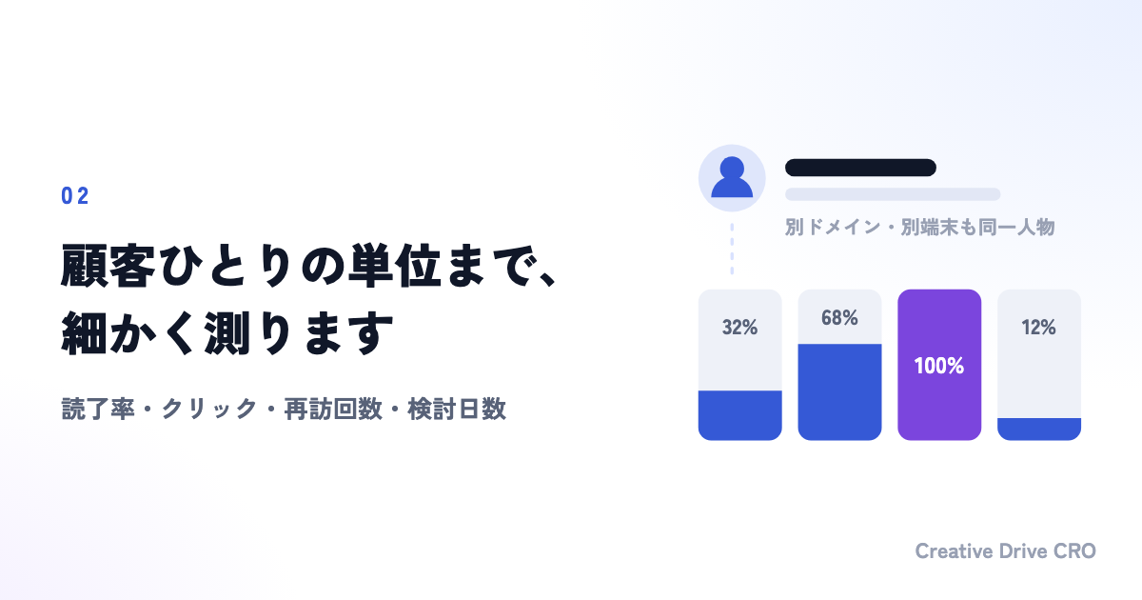Click the blue filled portion of 68% bar

tap(839, 392)
